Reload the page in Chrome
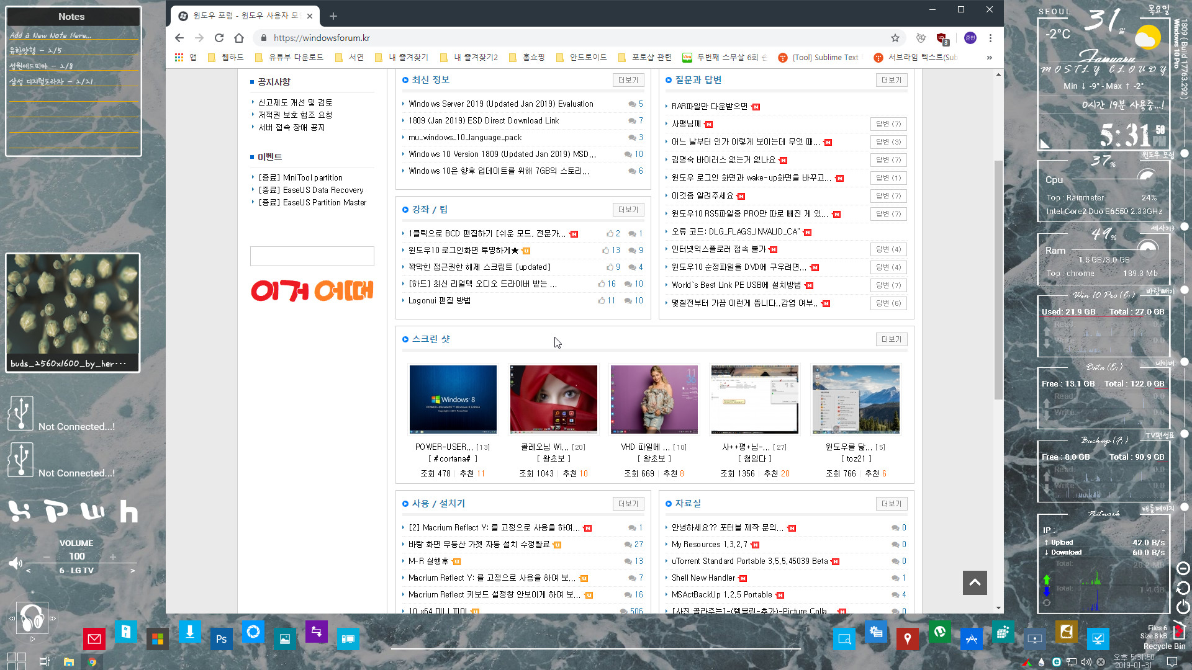Image resolution: width=1192 pixels, height=670 pixels. pyautogui.click(x=219, y=38)
